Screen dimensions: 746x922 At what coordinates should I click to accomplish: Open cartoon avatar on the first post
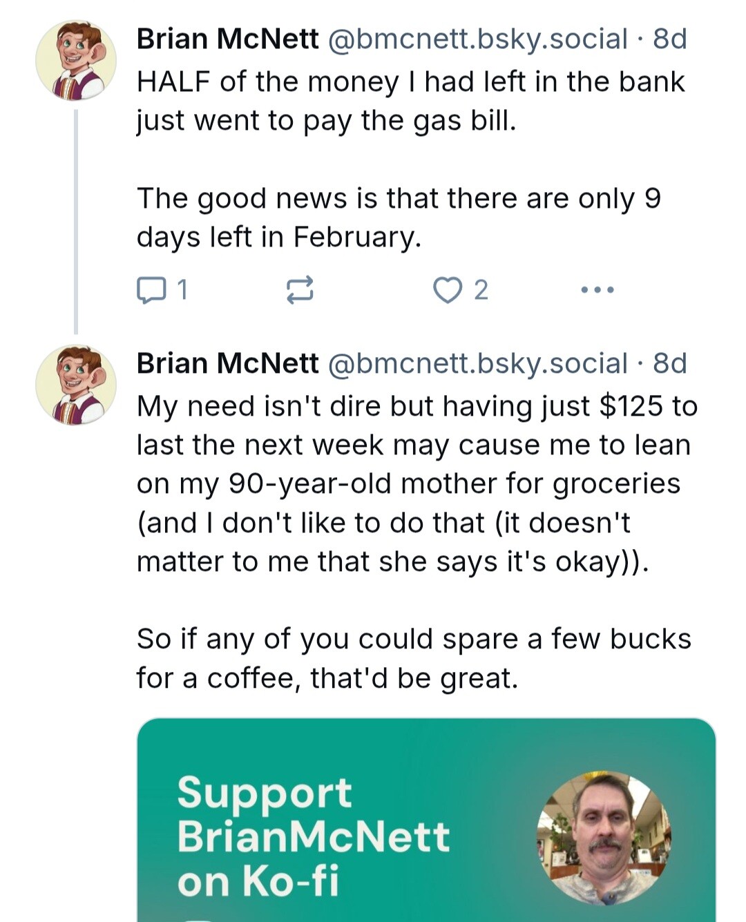76,61
